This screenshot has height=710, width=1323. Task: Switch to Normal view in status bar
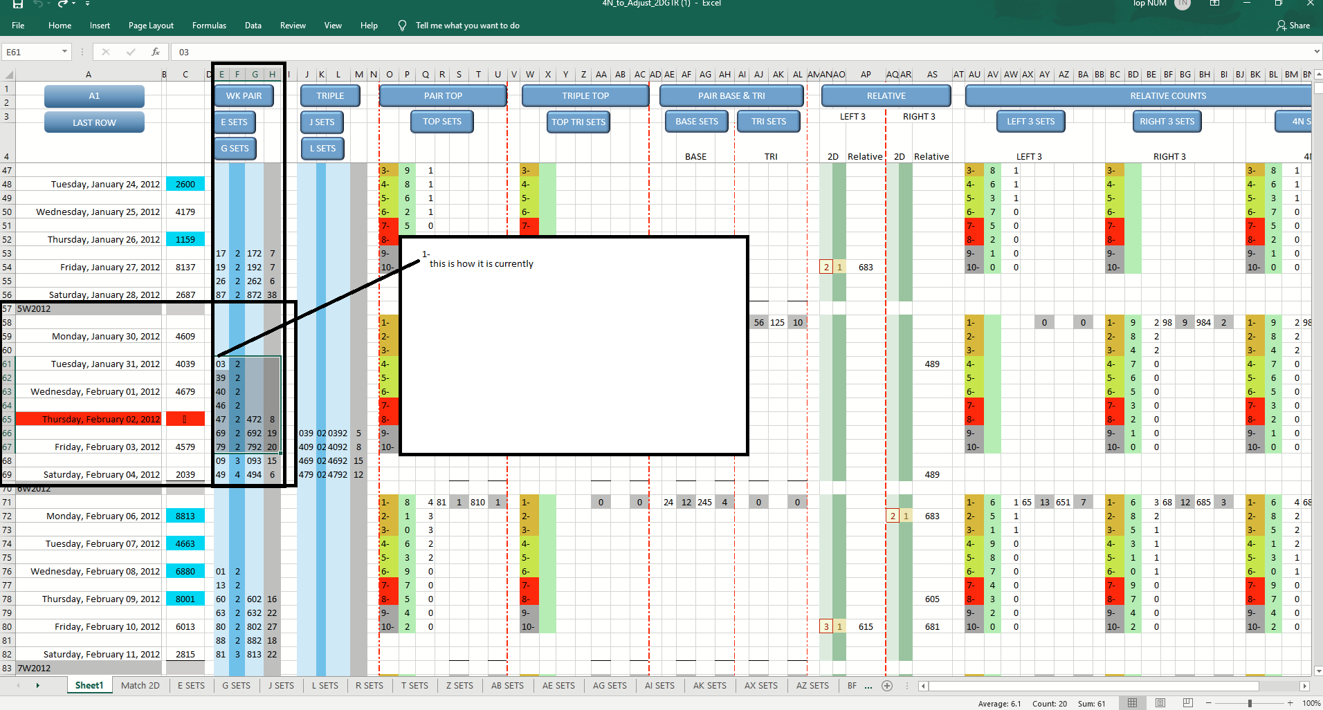pyautogui.click(x=1132, y=702)
